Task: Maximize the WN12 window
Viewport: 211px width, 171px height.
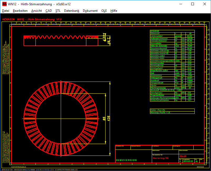Action: pos(193,4)
